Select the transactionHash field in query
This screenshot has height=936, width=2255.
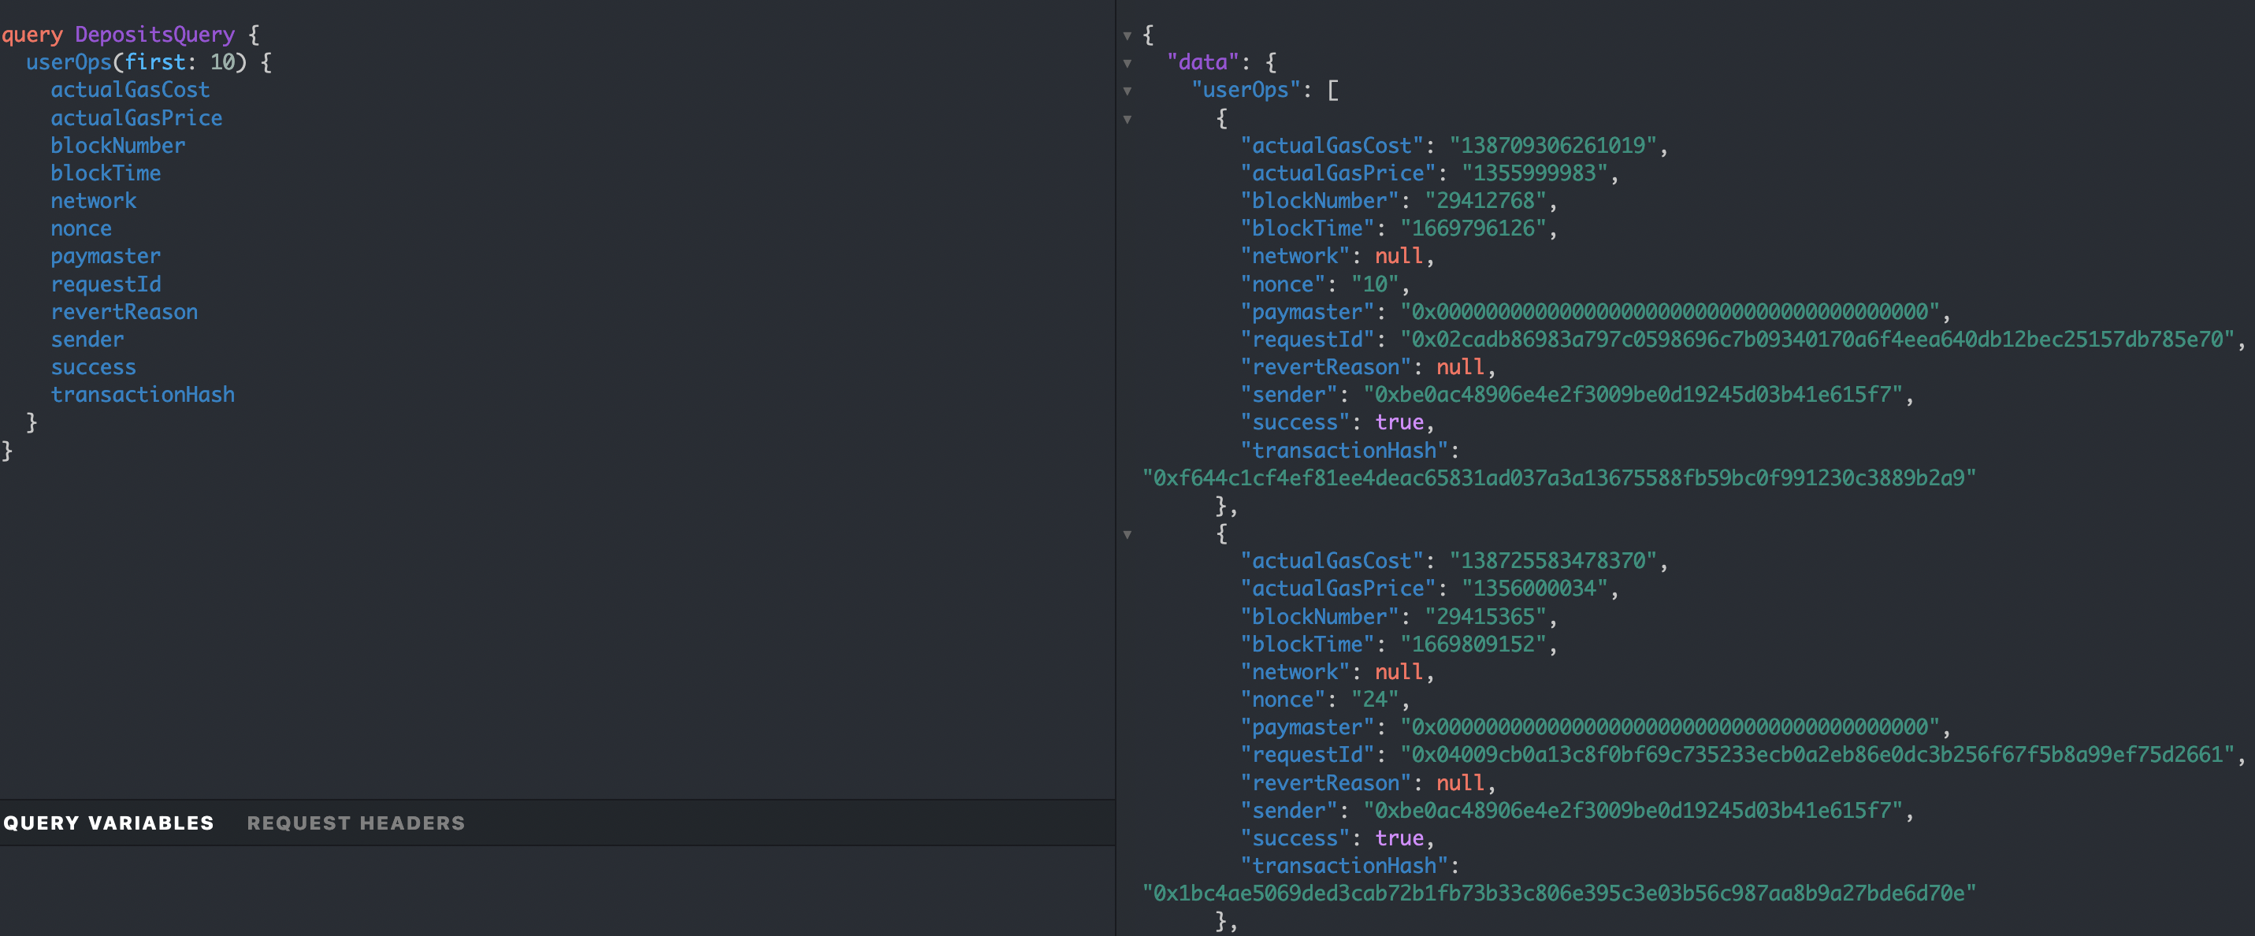(143, 394)
